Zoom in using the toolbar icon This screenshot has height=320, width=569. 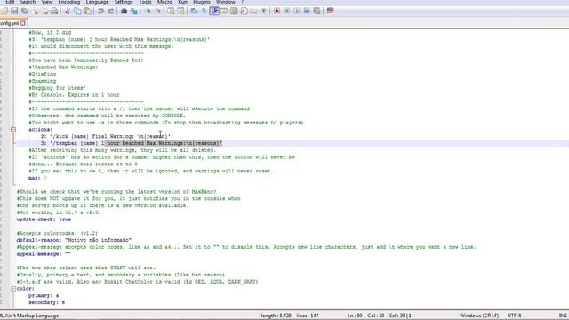(x=148, y=11)
